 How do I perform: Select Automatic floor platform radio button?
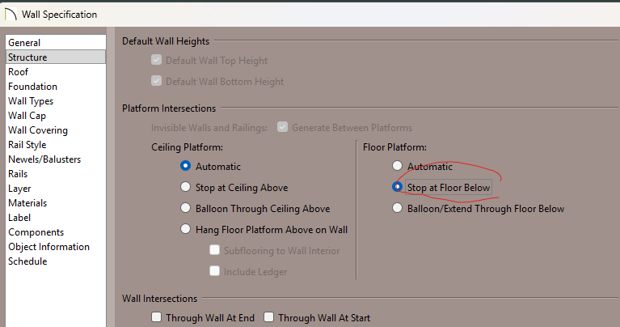point(397,166)
